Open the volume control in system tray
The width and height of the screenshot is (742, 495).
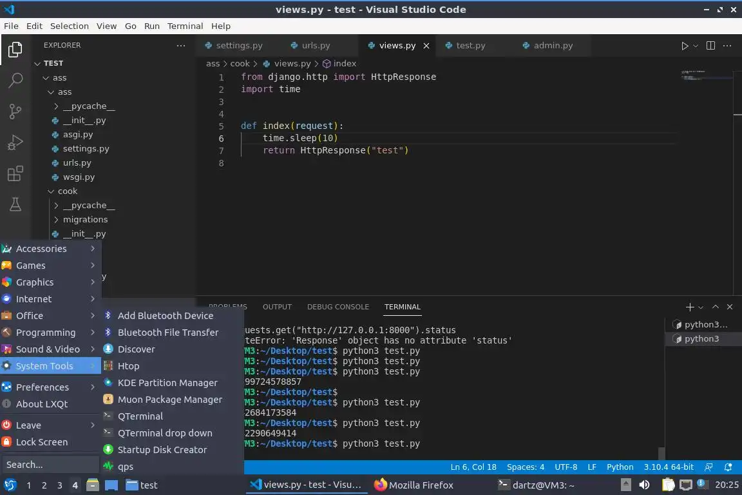pos(644,485)
